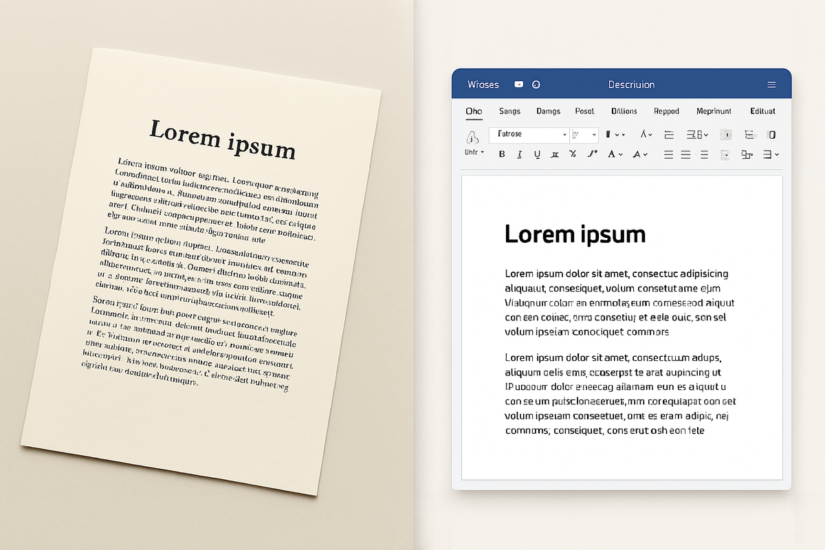825x550 pixels.
Task: Click the gray box icon in the bottom toolbar row
Action: (x=726, y=154)
